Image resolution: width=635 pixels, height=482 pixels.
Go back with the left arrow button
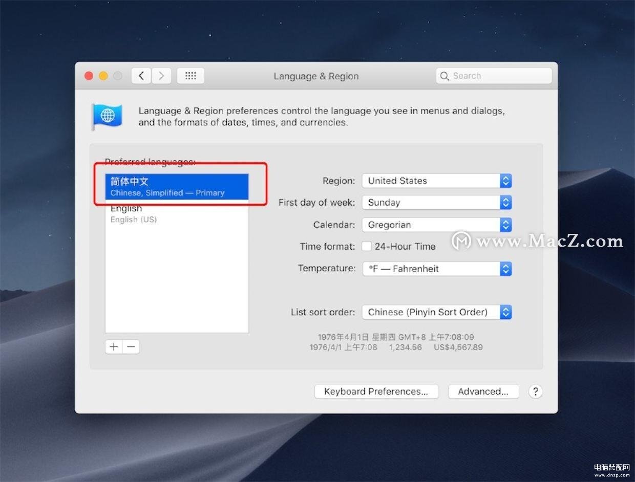click(141, 76)
